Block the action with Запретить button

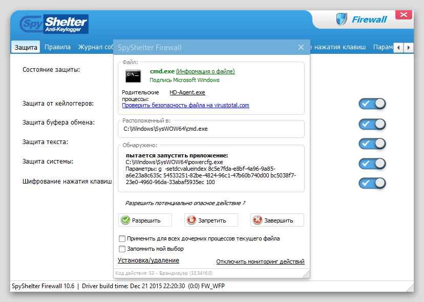pos(211,220)
